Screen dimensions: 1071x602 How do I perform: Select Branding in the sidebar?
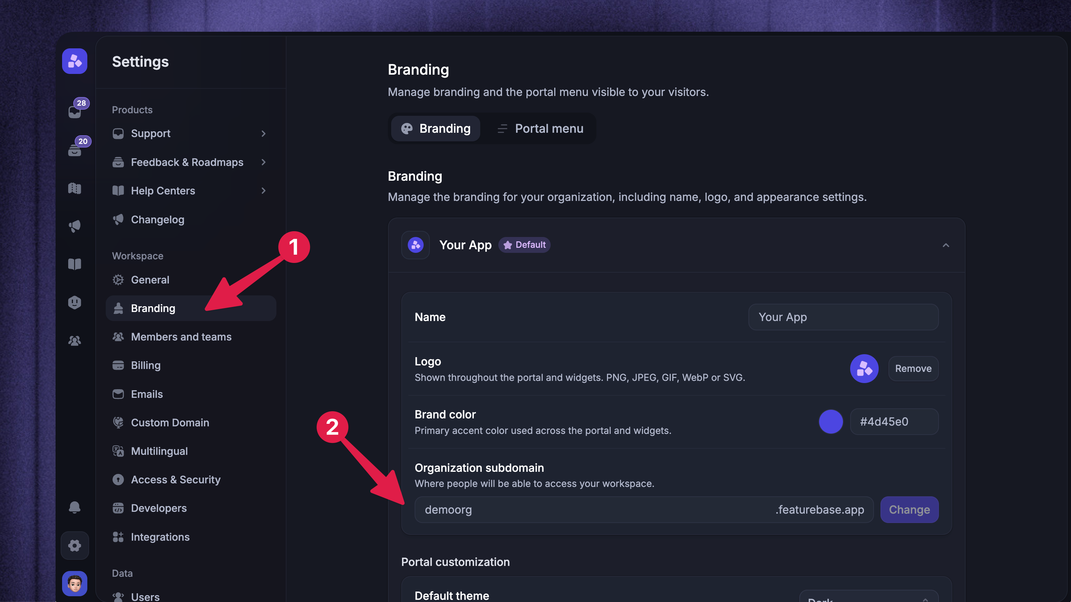(x=191, y=308)
